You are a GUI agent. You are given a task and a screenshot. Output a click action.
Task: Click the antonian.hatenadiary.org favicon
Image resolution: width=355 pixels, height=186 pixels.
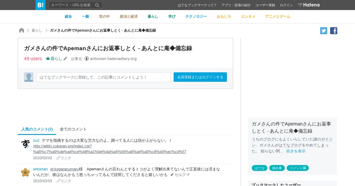click(x=87, y=58)
